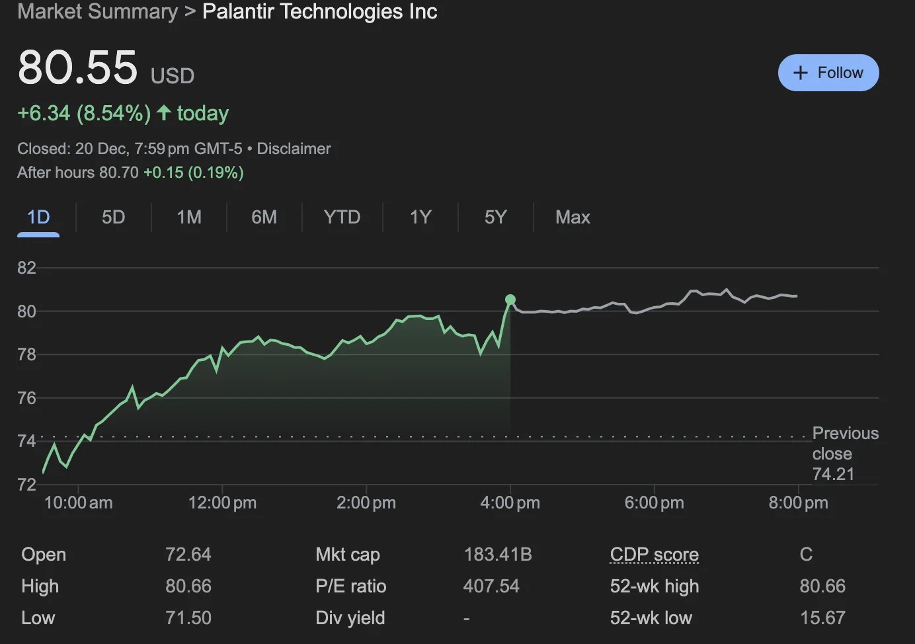Click the 4:00 pm axis label
The image size is (915, 644).
pos(510,503)
